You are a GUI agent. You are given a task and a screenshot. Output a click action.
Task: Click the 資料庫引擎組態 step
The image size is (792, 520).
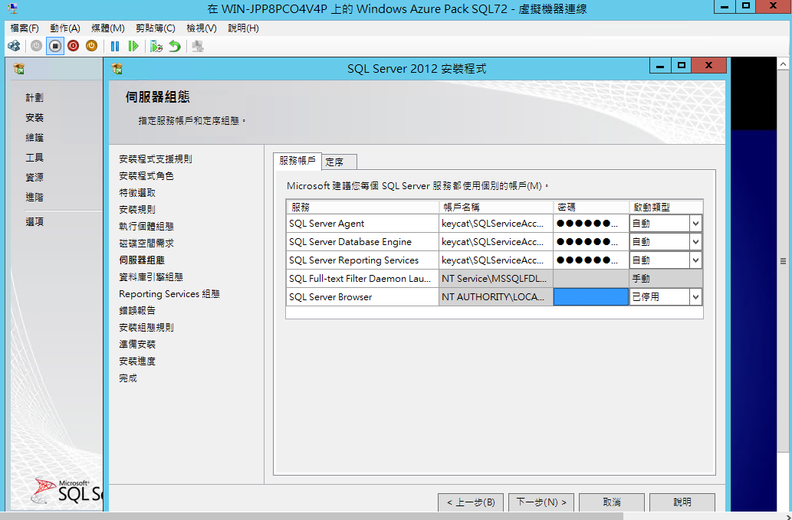(x=151, y=277)
